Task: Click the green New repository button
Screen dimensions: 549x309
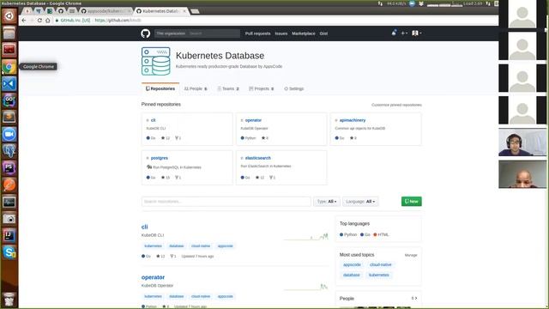Action: 412,202
